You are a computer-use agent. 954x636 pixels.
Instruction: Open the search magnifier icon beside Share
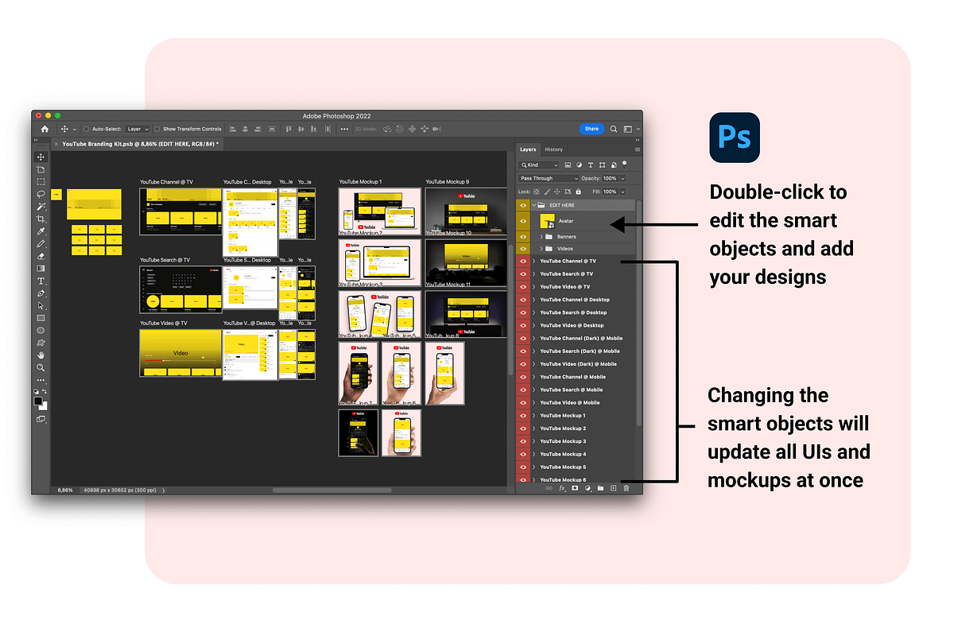(x=614, y=129)
